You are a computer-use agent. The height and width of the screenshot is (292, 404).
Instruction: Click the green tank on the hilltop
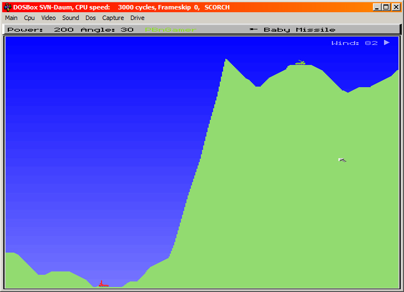(x=300, y=63)
